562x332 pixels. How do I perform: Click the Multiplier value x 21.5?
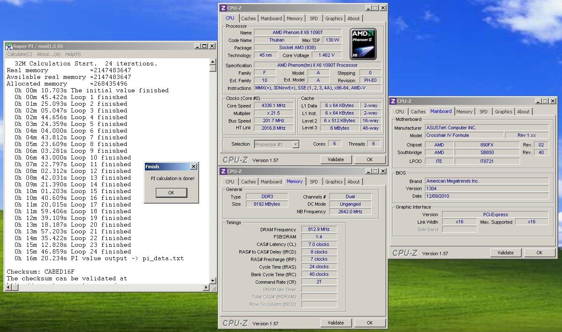tap(274, 113)
